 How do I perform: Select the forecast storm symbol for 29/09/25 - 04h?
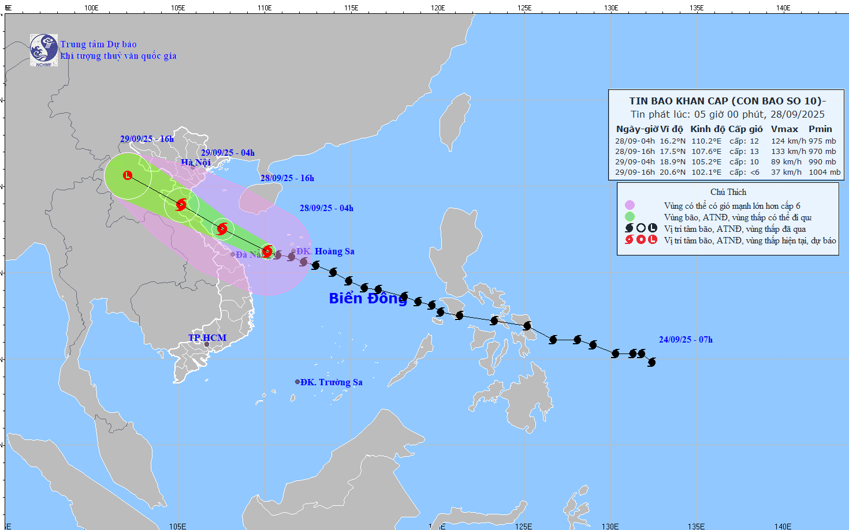click(181, 204)
